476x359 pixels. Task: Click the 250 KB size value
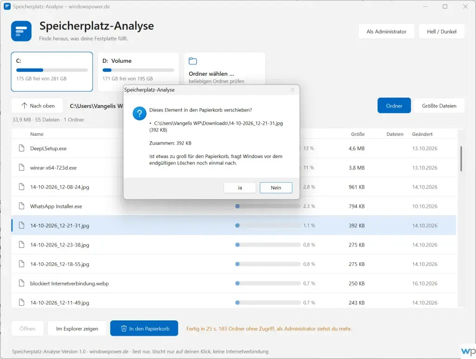[357, 283]
